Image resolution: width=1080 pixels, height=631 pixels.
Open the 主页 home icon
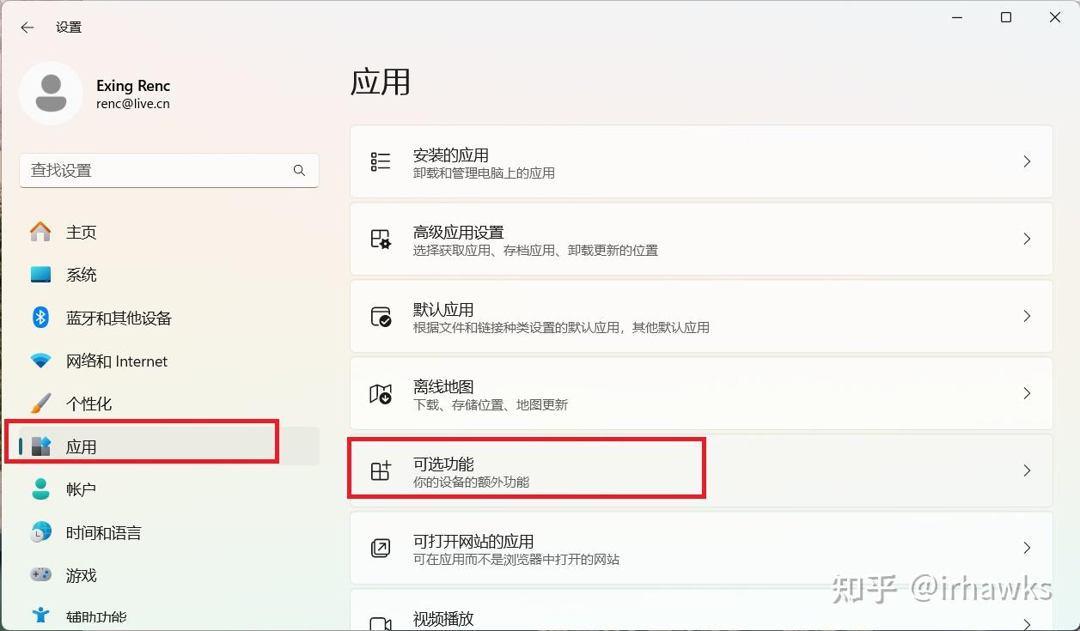[40, 232]
